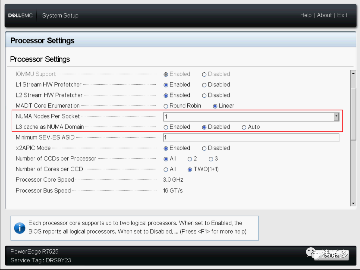
Task: Disable L2 Stream HW Prefetcher
Action: (204, 95)
